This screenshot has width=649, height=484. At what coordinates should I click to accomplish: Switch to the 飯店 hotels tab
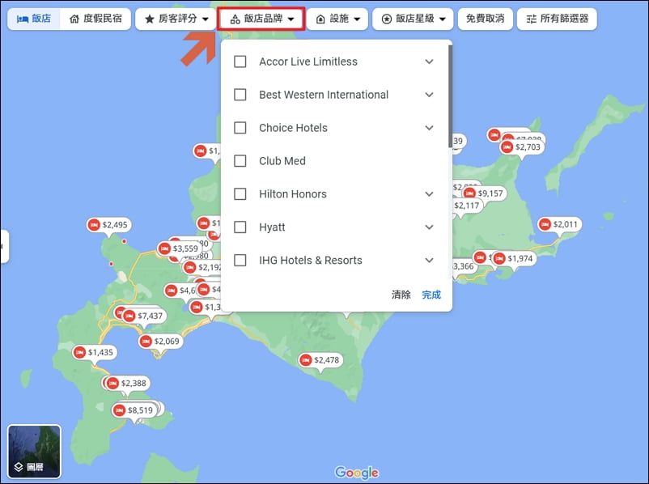click(x=34, y=19)
